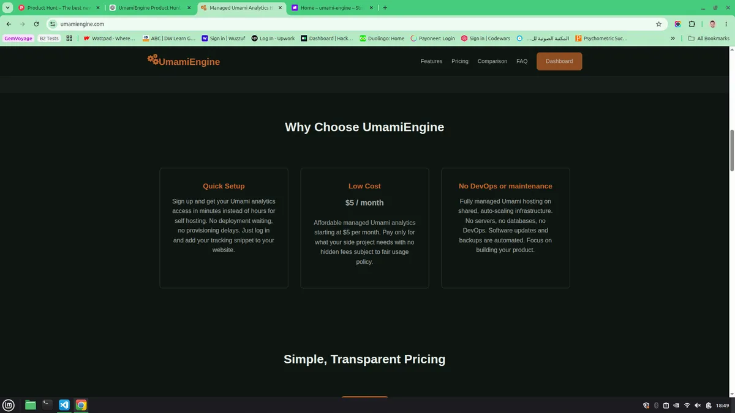Screen dimensions: 735x413
Task: Open the Wi-Fi network tray icon
Action: coord(687,405)
